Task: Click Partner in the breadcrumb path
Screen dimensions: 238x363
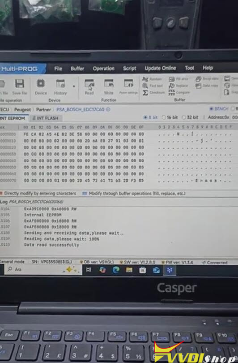Action: click(x=43, y=109)
